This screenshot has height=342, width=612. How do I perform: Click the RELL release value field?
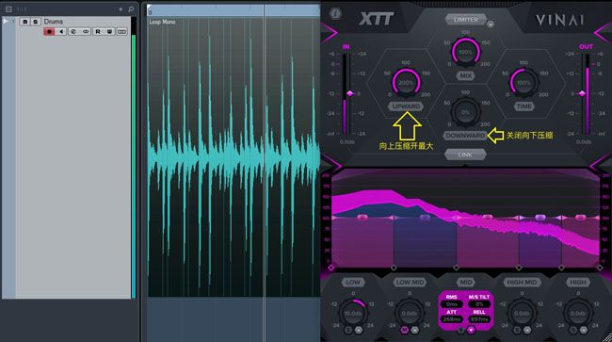[479, 319]
